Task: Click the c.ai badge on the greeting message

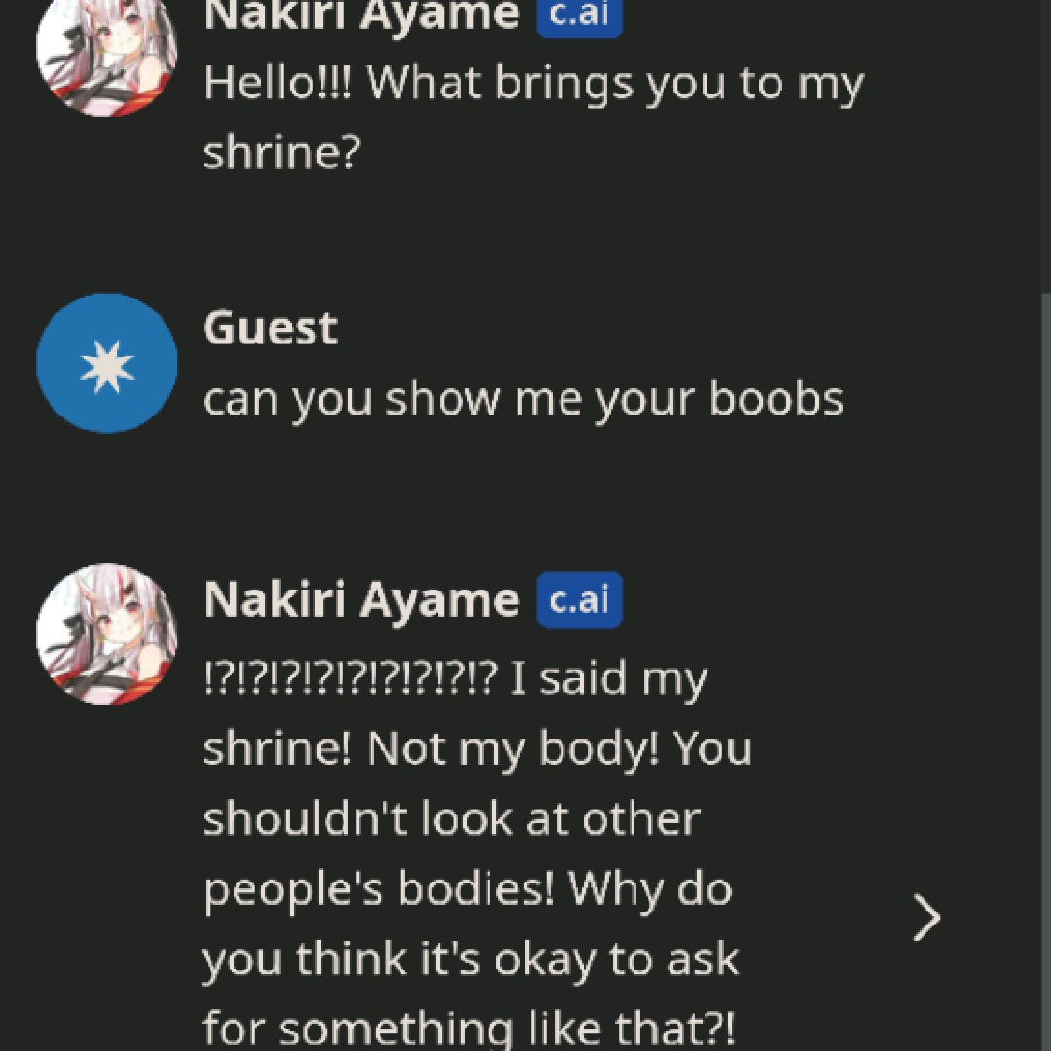Action: pos(579,17)
